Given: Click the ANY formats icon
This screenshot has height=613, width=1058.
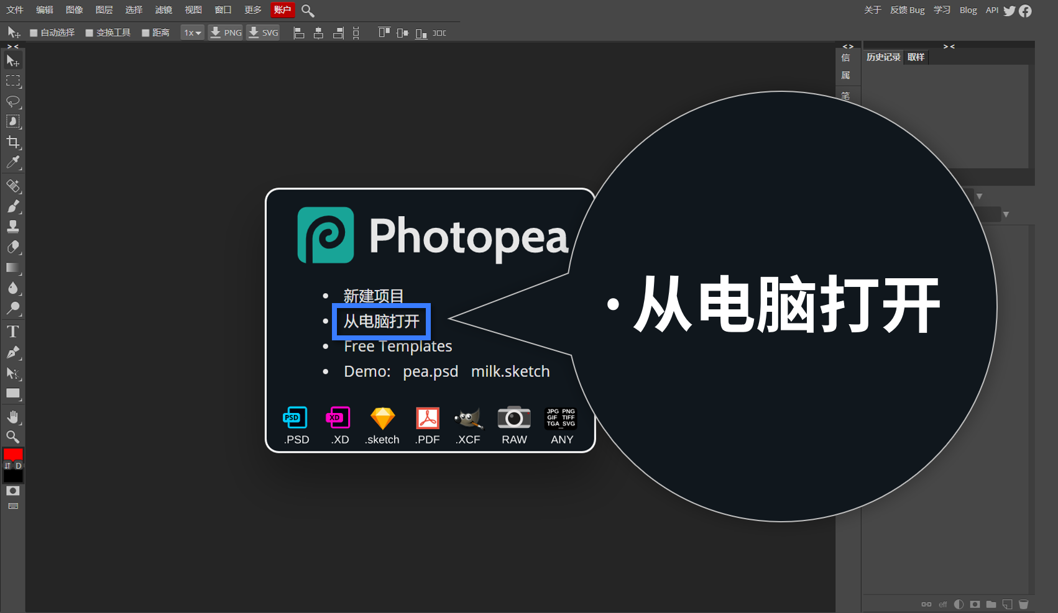Looking at the screenshot, I should click(561, 426).
